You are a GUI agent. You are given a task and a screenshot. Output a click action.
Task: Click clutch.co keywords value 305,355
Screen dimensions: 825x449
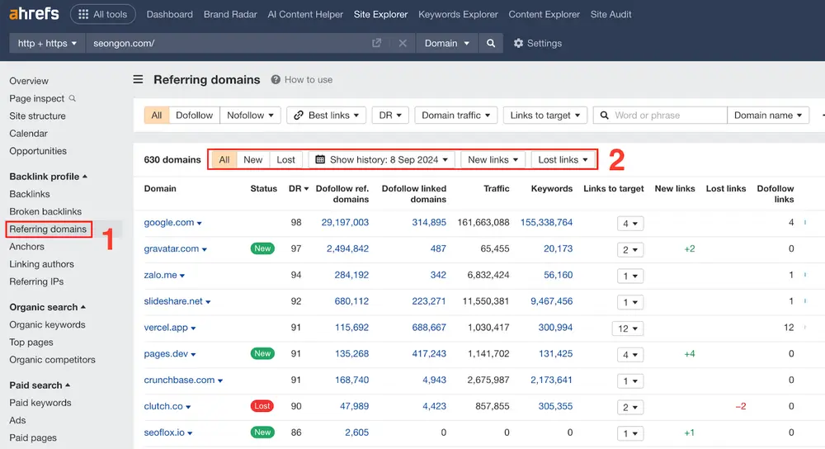click(x=555, y=406)
